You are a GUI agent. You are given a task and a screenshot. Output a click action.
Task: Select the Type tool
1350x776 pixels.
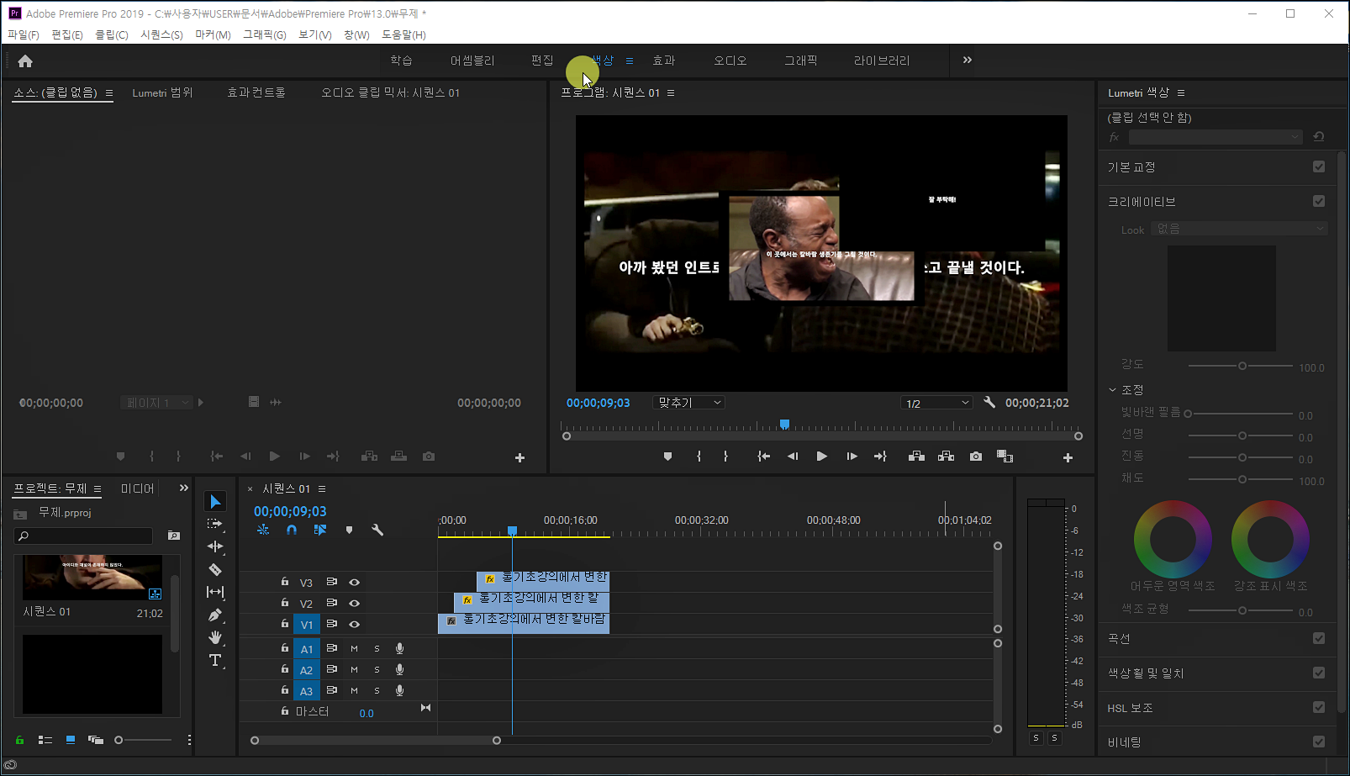(215, 660)
